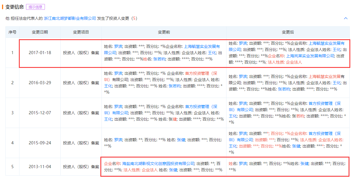Click 序号 cell of the 2015-09-24 row

(x=12, y=143)
